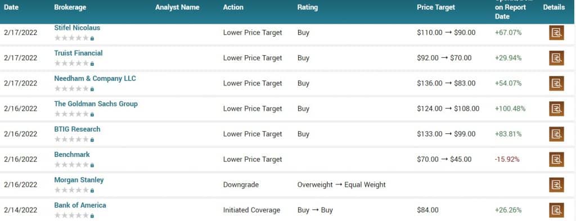Image resolution: width=576 pixels, height=221 pixels.
Task: Sort table by Date column header
Action: pos(11,7)
